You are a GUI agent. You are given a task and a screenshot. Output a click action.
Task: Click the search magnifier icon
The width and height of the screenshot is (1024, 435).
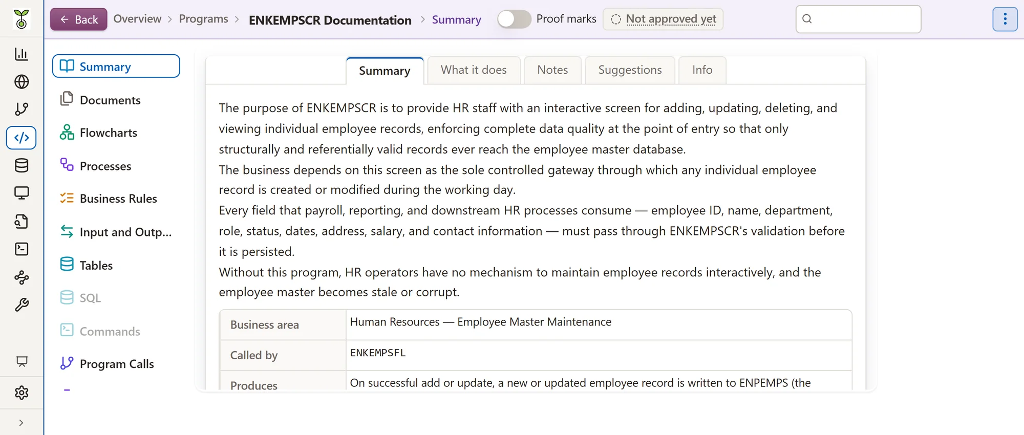tap(807, 19)
